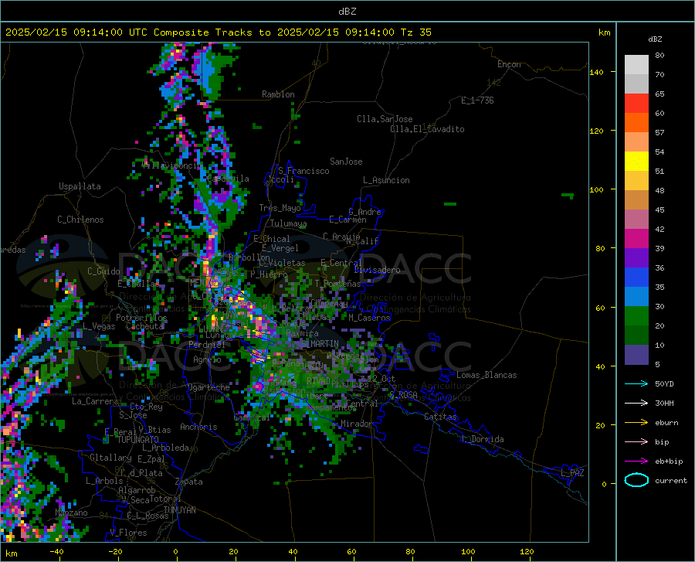Click the 'km' unit label at top-right

(x=604, y=32)
